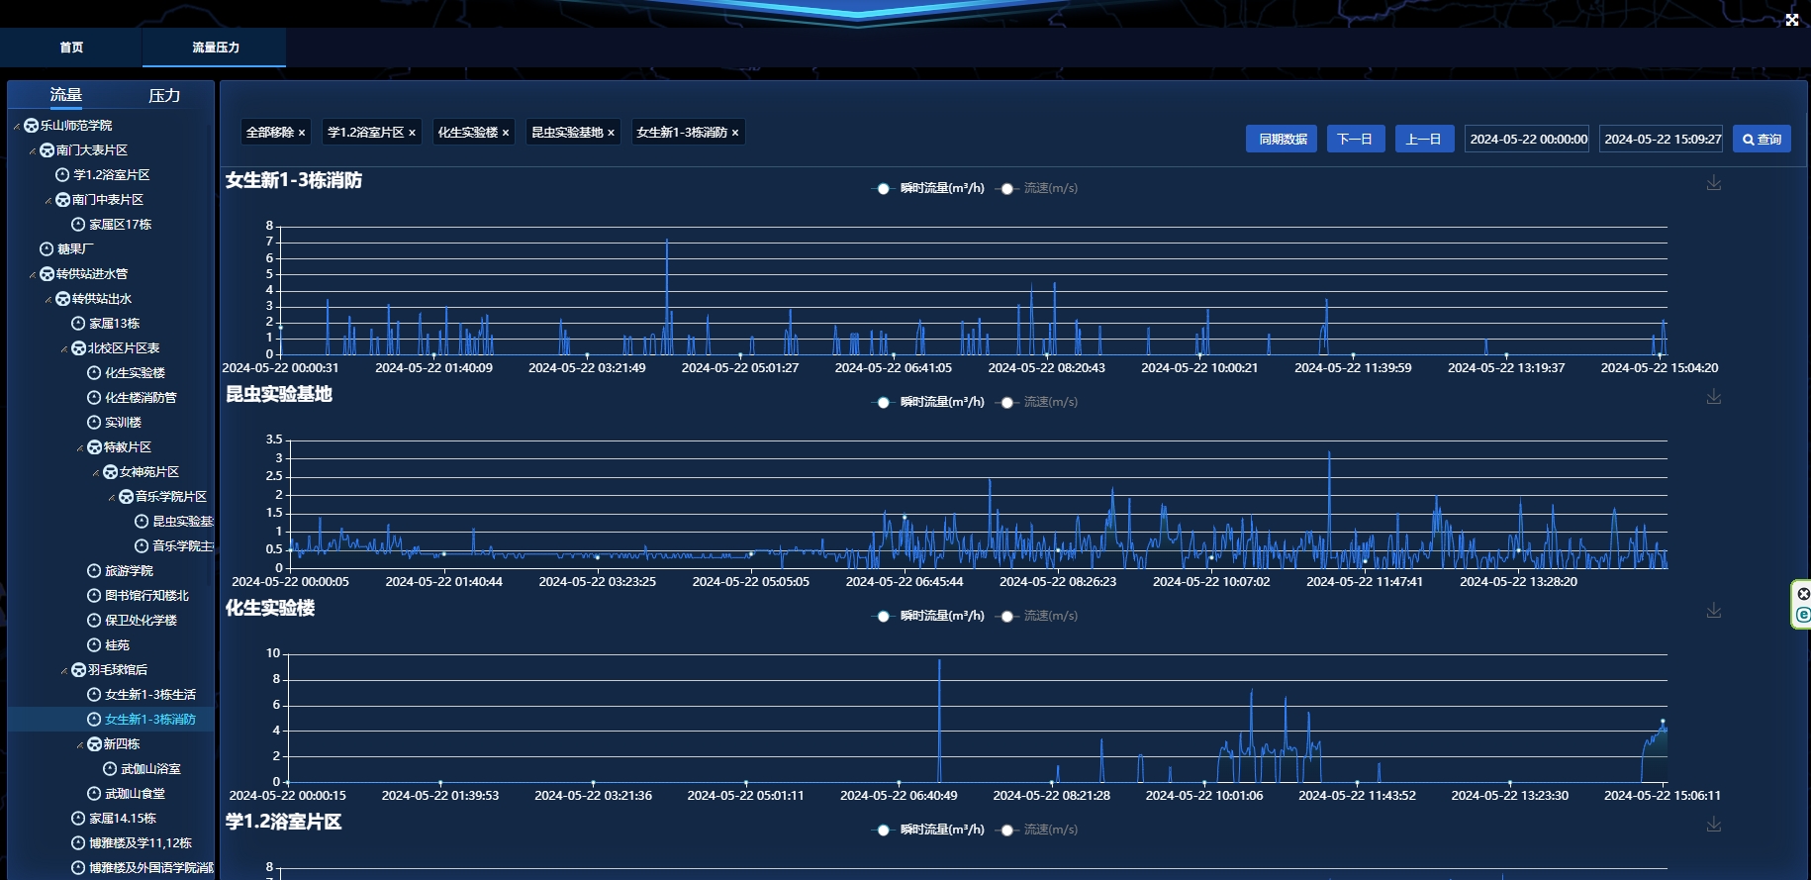
Task: Toggle 流速(m/s) legend in 女生新1-3栋消防 chart
Action: coord(1038,188)
